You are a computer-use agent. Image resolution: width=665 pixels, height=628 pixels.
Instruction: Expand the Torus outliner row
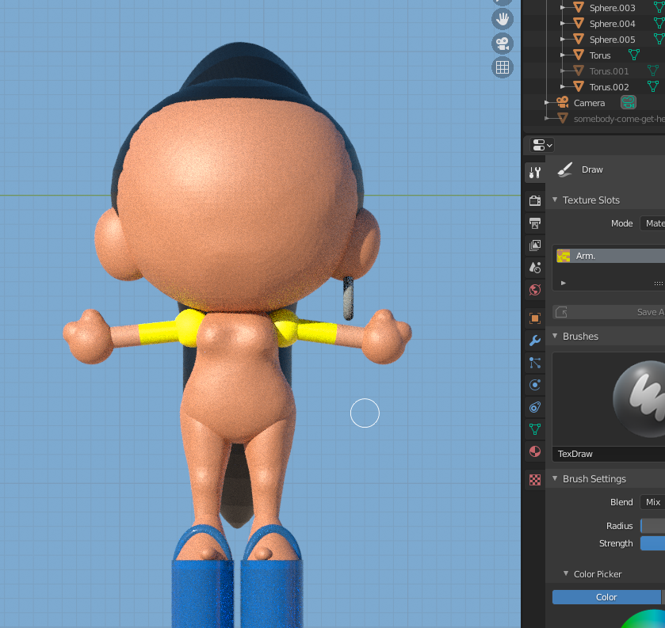(x=563, y=55)
